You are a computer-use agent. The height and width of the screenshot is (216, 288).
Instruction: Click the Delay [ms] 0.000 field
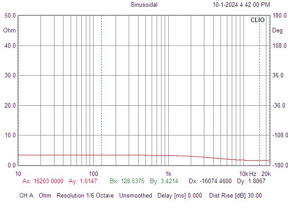point(180,196)
